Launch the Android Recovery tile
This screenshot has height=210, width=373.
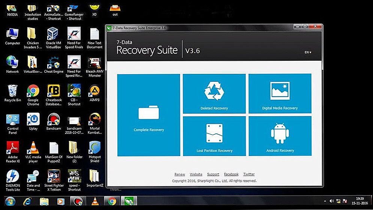click(x=280, y=136)
